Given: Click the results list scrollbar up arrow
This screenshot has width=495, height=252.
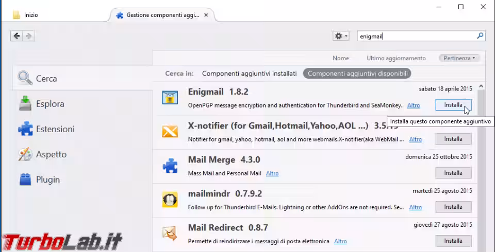Looking at the screenshot, I should click(481, 86).
